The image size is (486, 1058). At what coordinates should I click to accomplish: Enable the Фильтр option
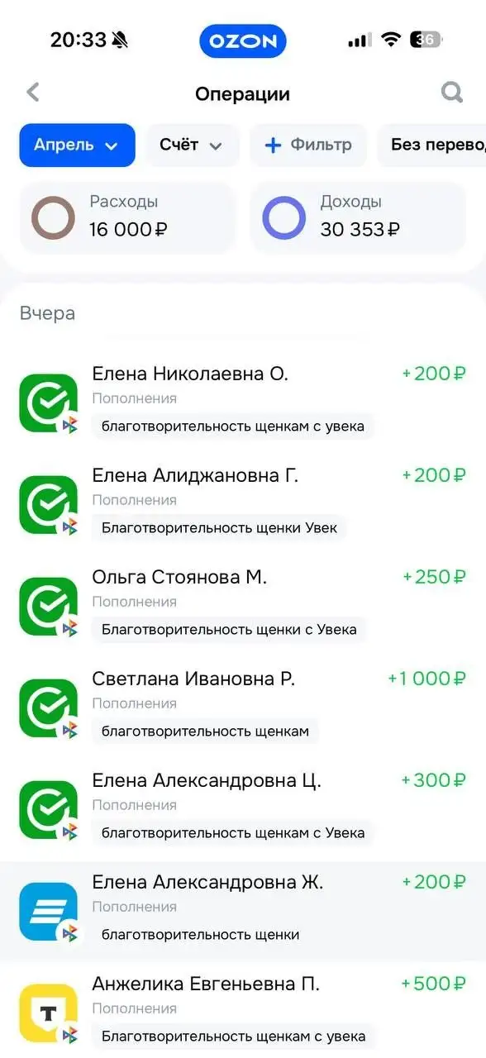[x=307, y=145]
